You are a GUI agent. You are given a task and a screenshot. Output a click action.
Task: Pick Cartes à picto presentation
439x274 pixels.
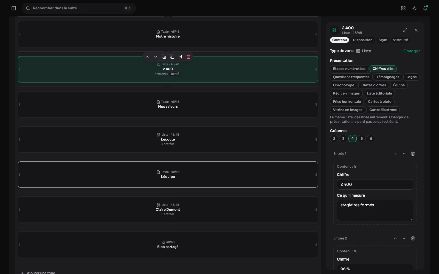point(379,102)
